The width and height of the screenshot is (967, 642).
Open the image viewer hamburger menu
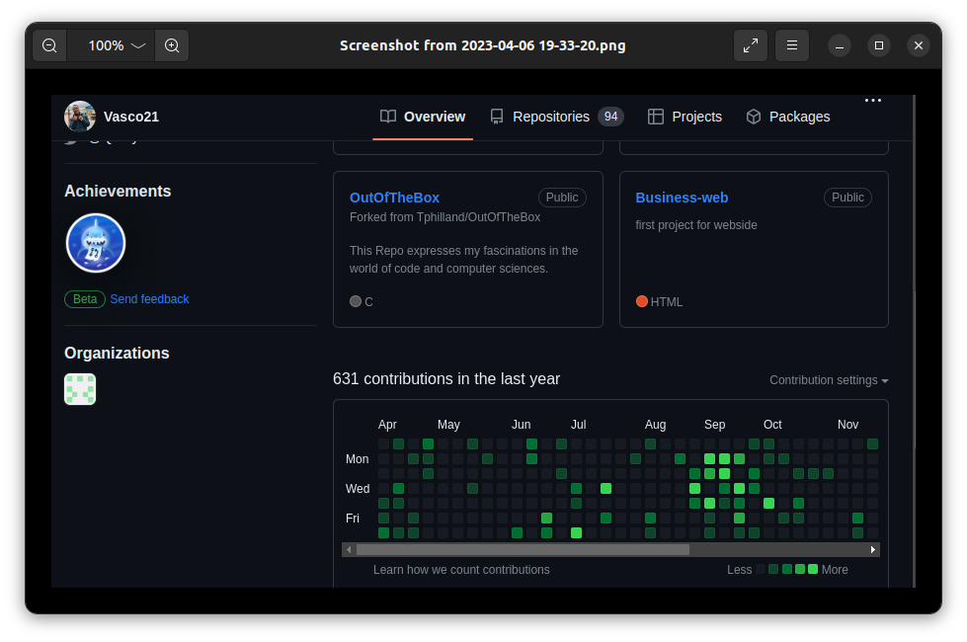[x=792, y=45]
